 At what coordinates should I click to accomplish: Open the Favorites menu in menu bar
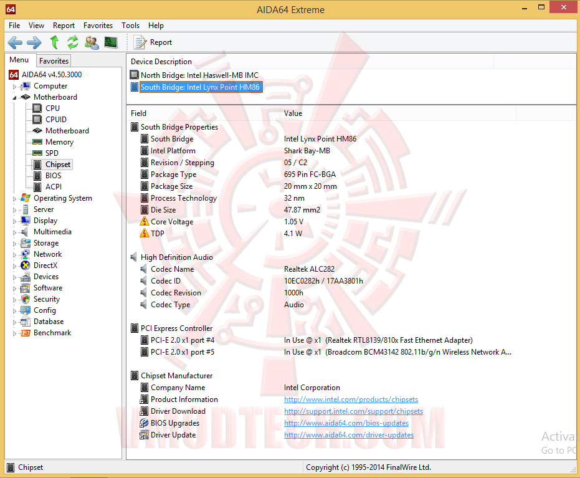[98, 26]
